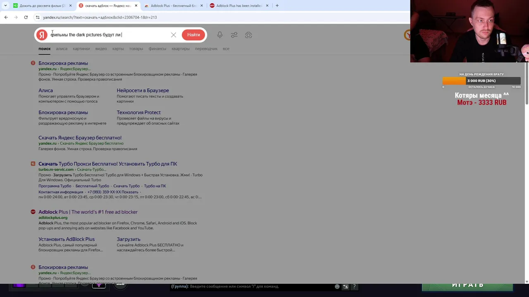The image size is (529, 297).
Task: Click turbo.m-servic.com green URL
Action: point(56,170)
